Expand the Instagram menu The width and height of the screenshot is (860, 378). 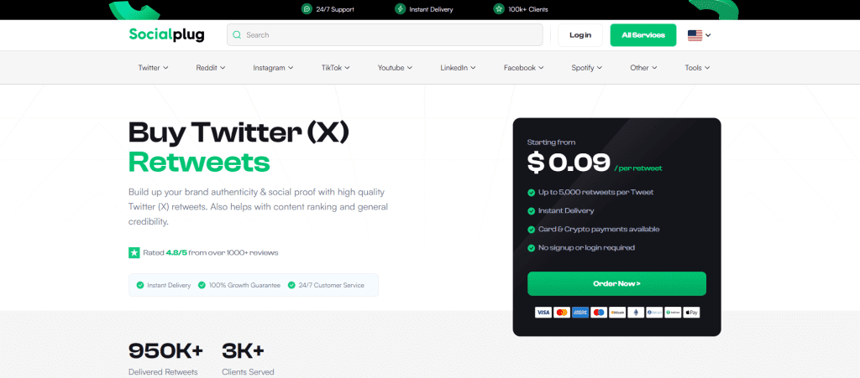[x=273, y=68]
